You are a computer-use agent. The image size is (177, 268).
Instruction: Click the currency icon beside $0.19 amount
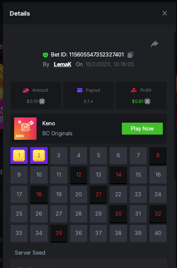click(x=42, y=101)
